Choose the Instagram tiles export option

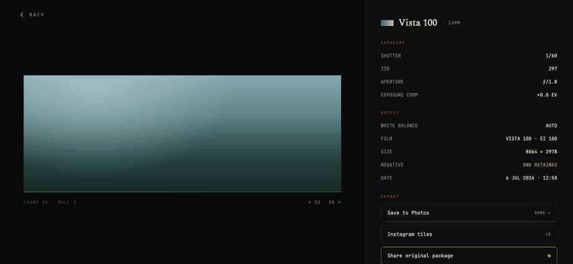[x=469, y=234]
